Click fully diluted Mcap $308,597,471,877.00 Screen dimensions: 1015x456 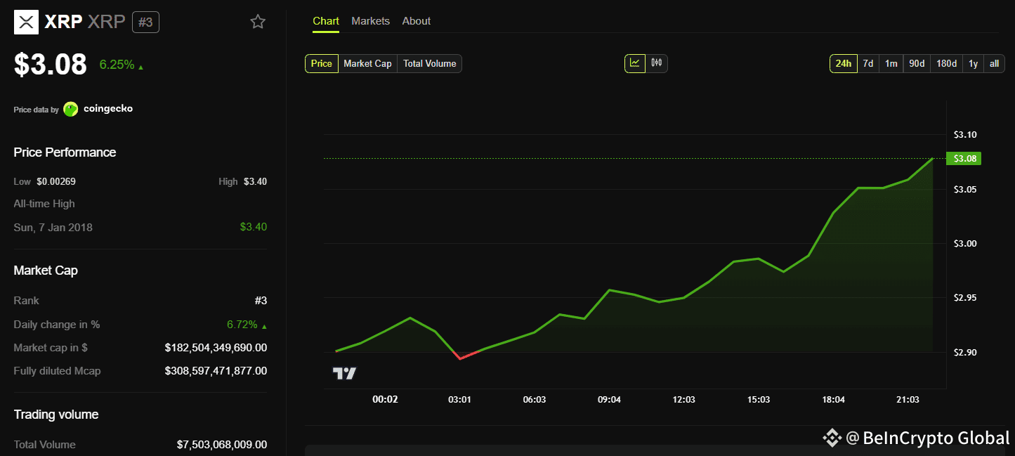(x=216, y=371)
